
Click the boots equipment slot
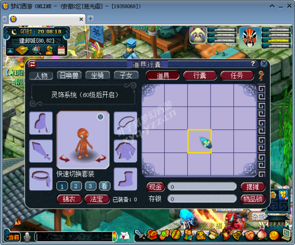tap(126, 179)
